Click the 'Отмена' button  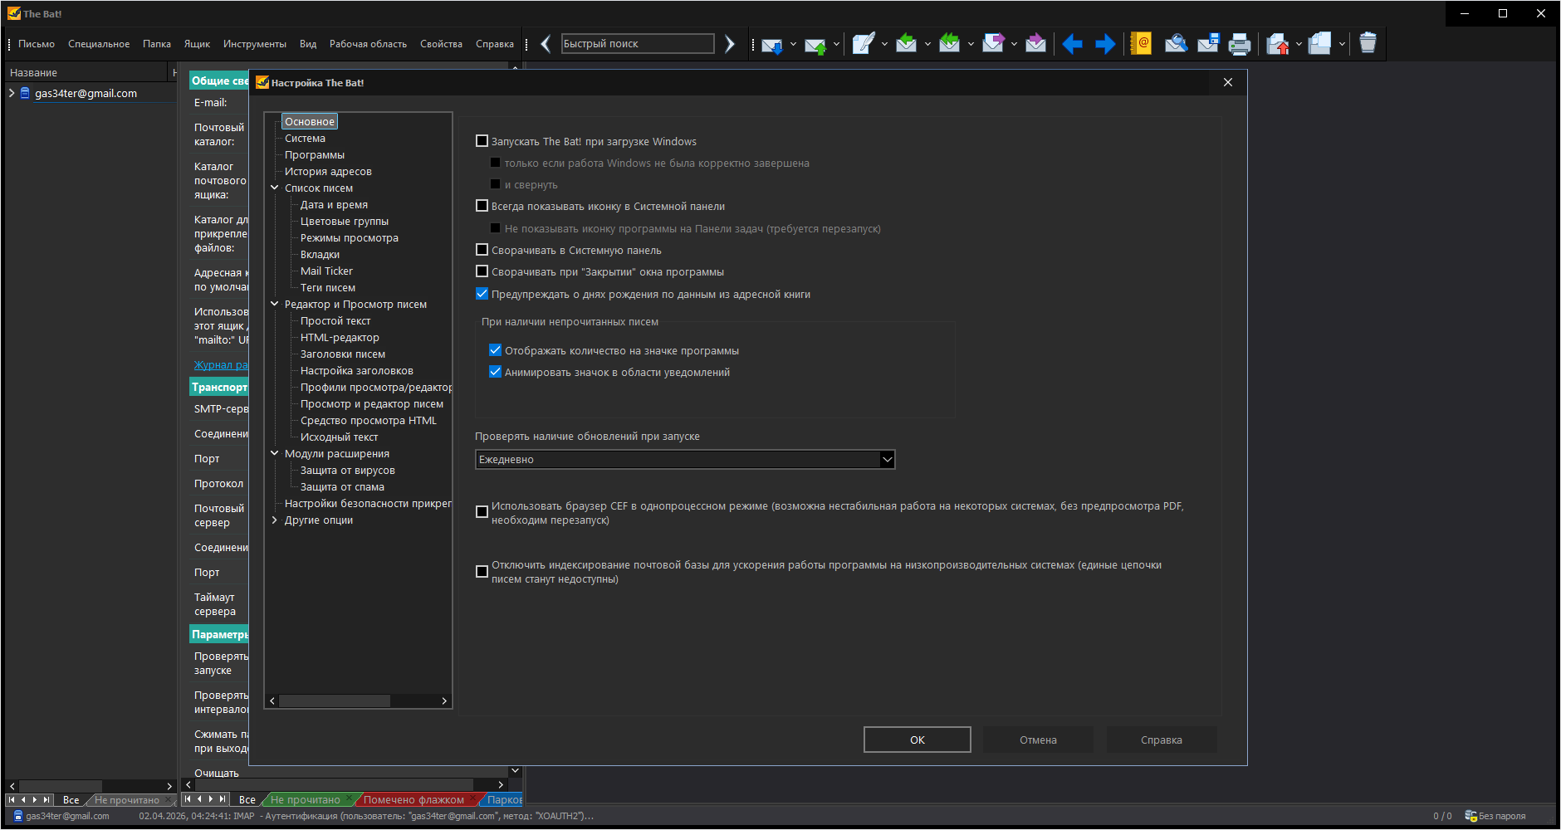click(1038, 740)
